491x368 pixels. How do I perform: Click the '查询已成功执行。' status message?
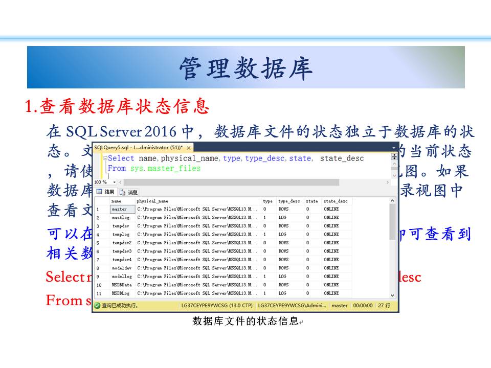(x=120, y=306)
